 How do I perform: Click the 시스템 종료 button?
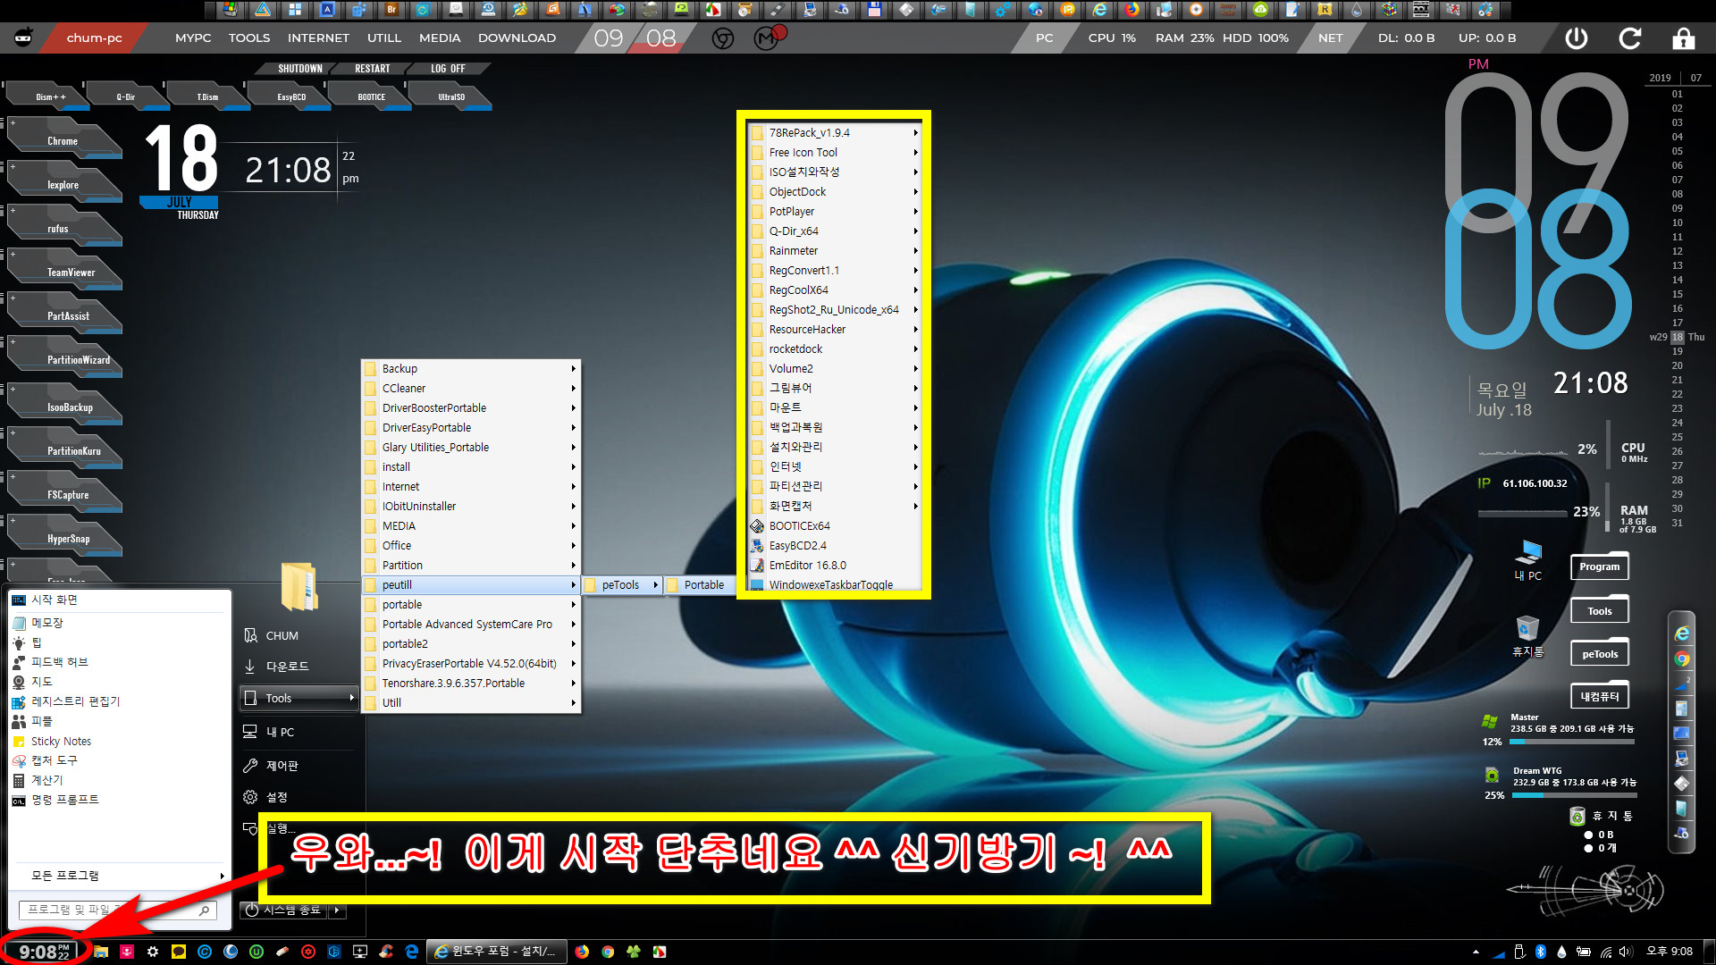click(x=284, y=910)
